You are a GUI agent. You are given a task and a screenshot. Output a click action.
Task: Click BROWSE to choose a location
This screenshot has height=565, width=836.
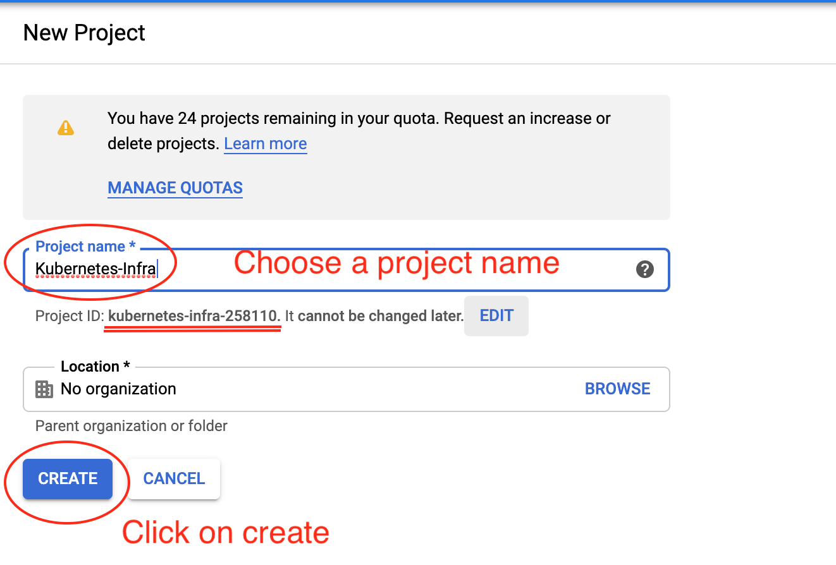(x=618, y=389)
